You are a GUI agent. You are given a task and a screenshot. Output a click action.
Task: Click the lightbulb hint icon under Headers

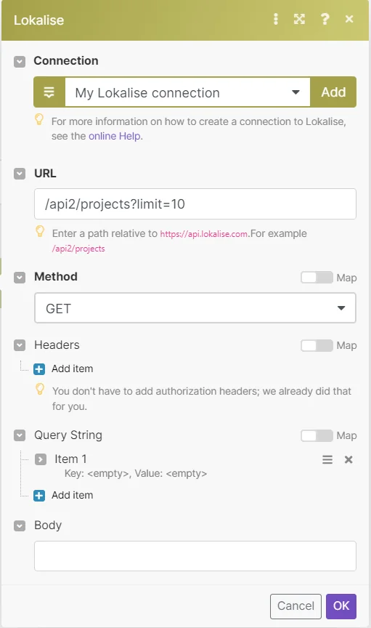(40, 389)
